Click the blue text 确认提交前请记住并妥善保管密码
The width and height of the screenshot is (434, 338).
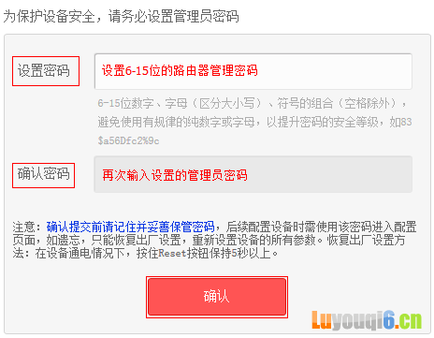click(x=130, y=227)
